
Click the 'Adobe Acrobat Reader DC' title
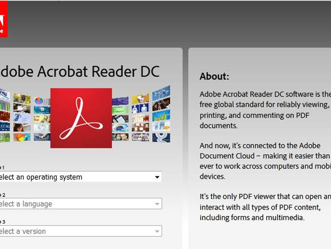79,71
